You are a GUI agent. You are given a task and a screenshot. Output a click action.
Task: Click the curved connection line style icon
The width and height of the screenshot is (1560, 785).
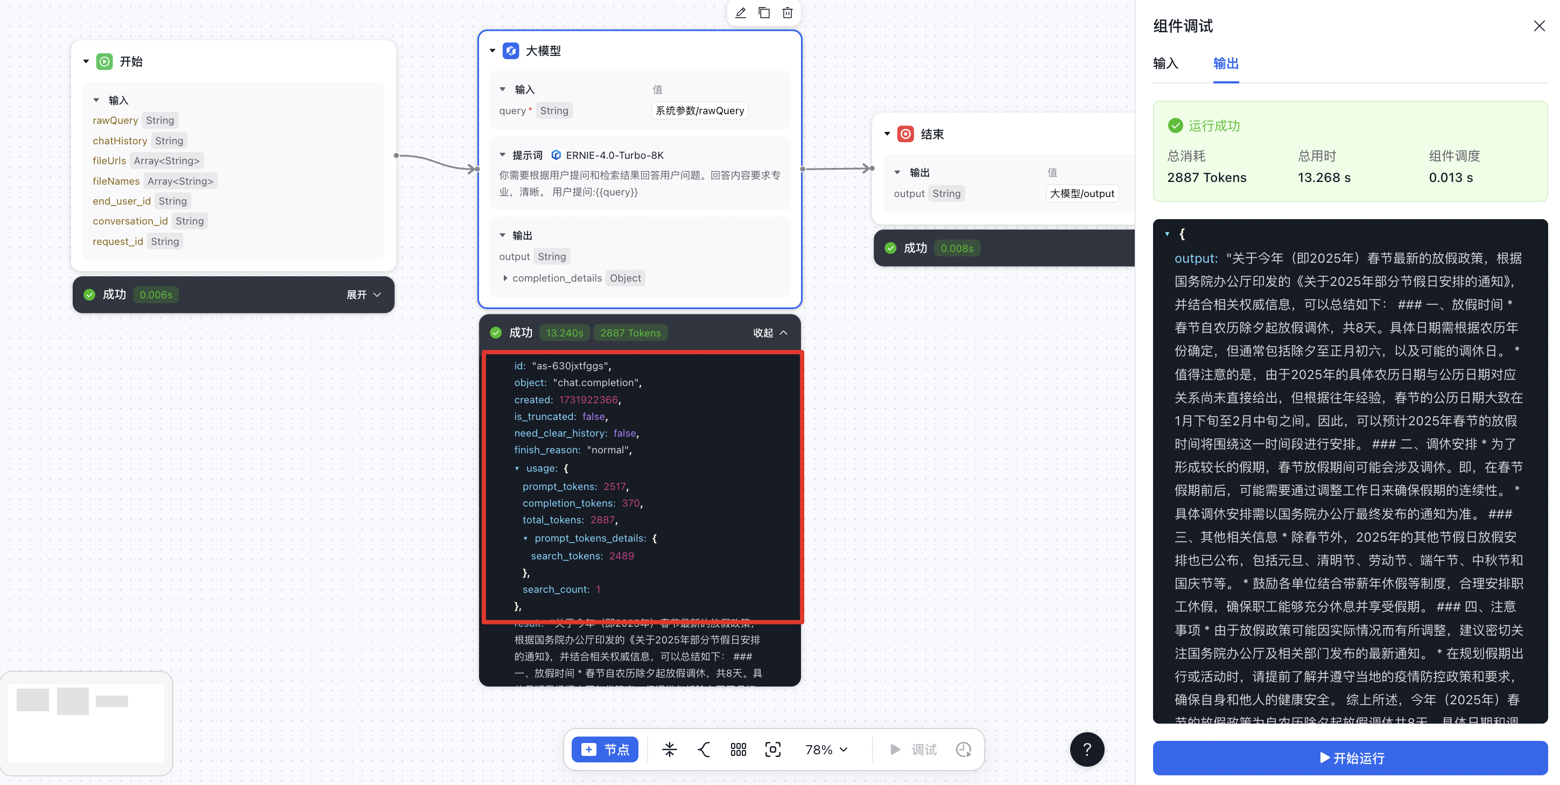click(704, 749)
